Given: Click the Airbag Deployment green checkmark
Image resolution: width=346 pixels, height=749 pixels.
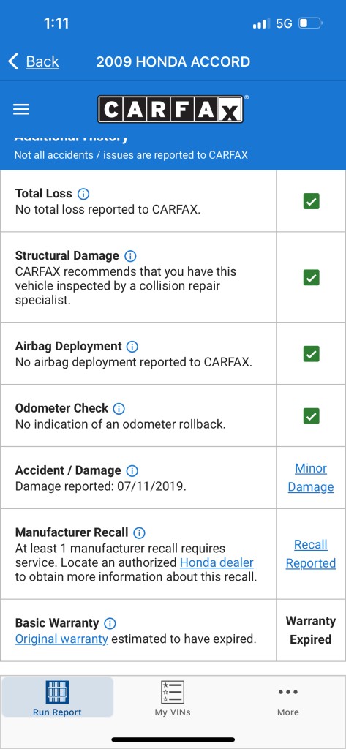Looking at the screenshot, I should pyautogui.click(x=311, y=354).
